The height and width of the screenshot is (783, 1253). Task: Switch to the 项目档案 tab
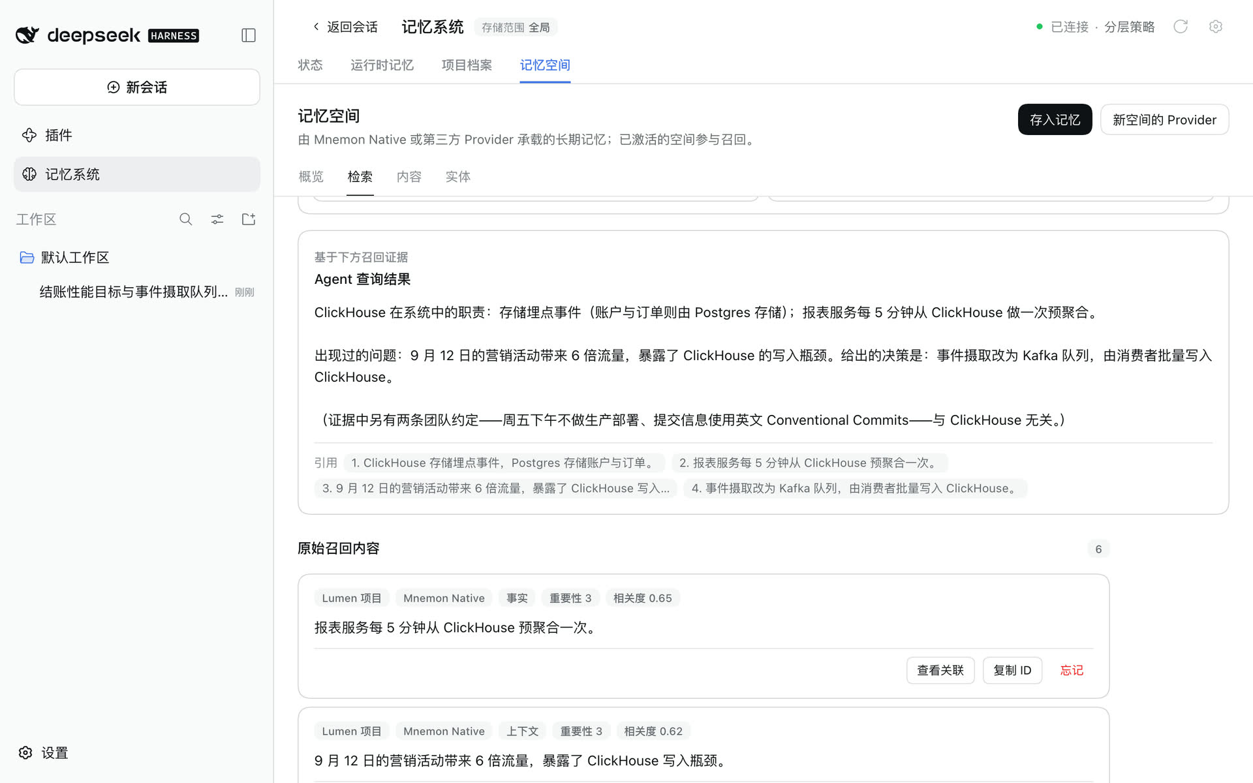[467, 65]
